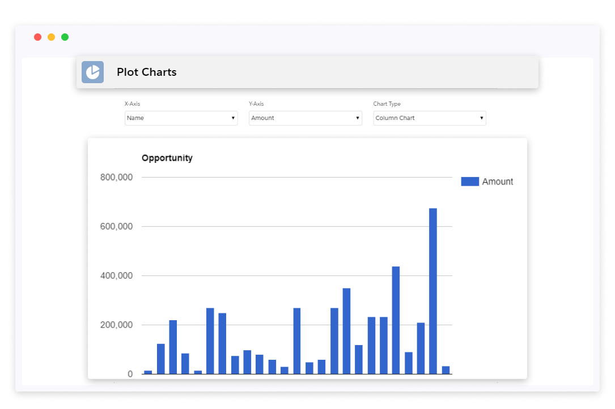Click the 200,000 y-axis label
This screenshot has width=615, height=409.
coord(117,325)
